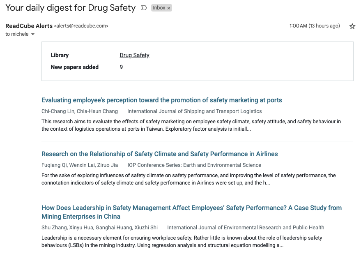Click the mining leadership abstract text
361x254 pixels.
(x=182, y=241)
